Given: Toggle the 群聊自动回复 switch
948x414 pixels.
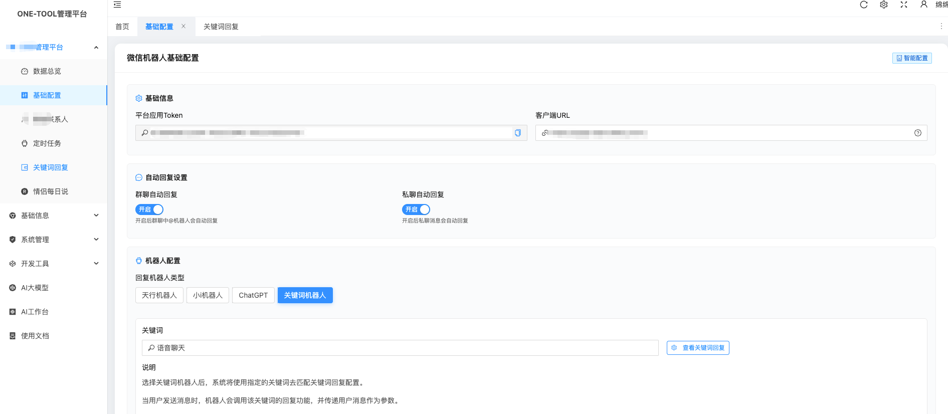Looking at the screenshot, I should coord(149,210).
